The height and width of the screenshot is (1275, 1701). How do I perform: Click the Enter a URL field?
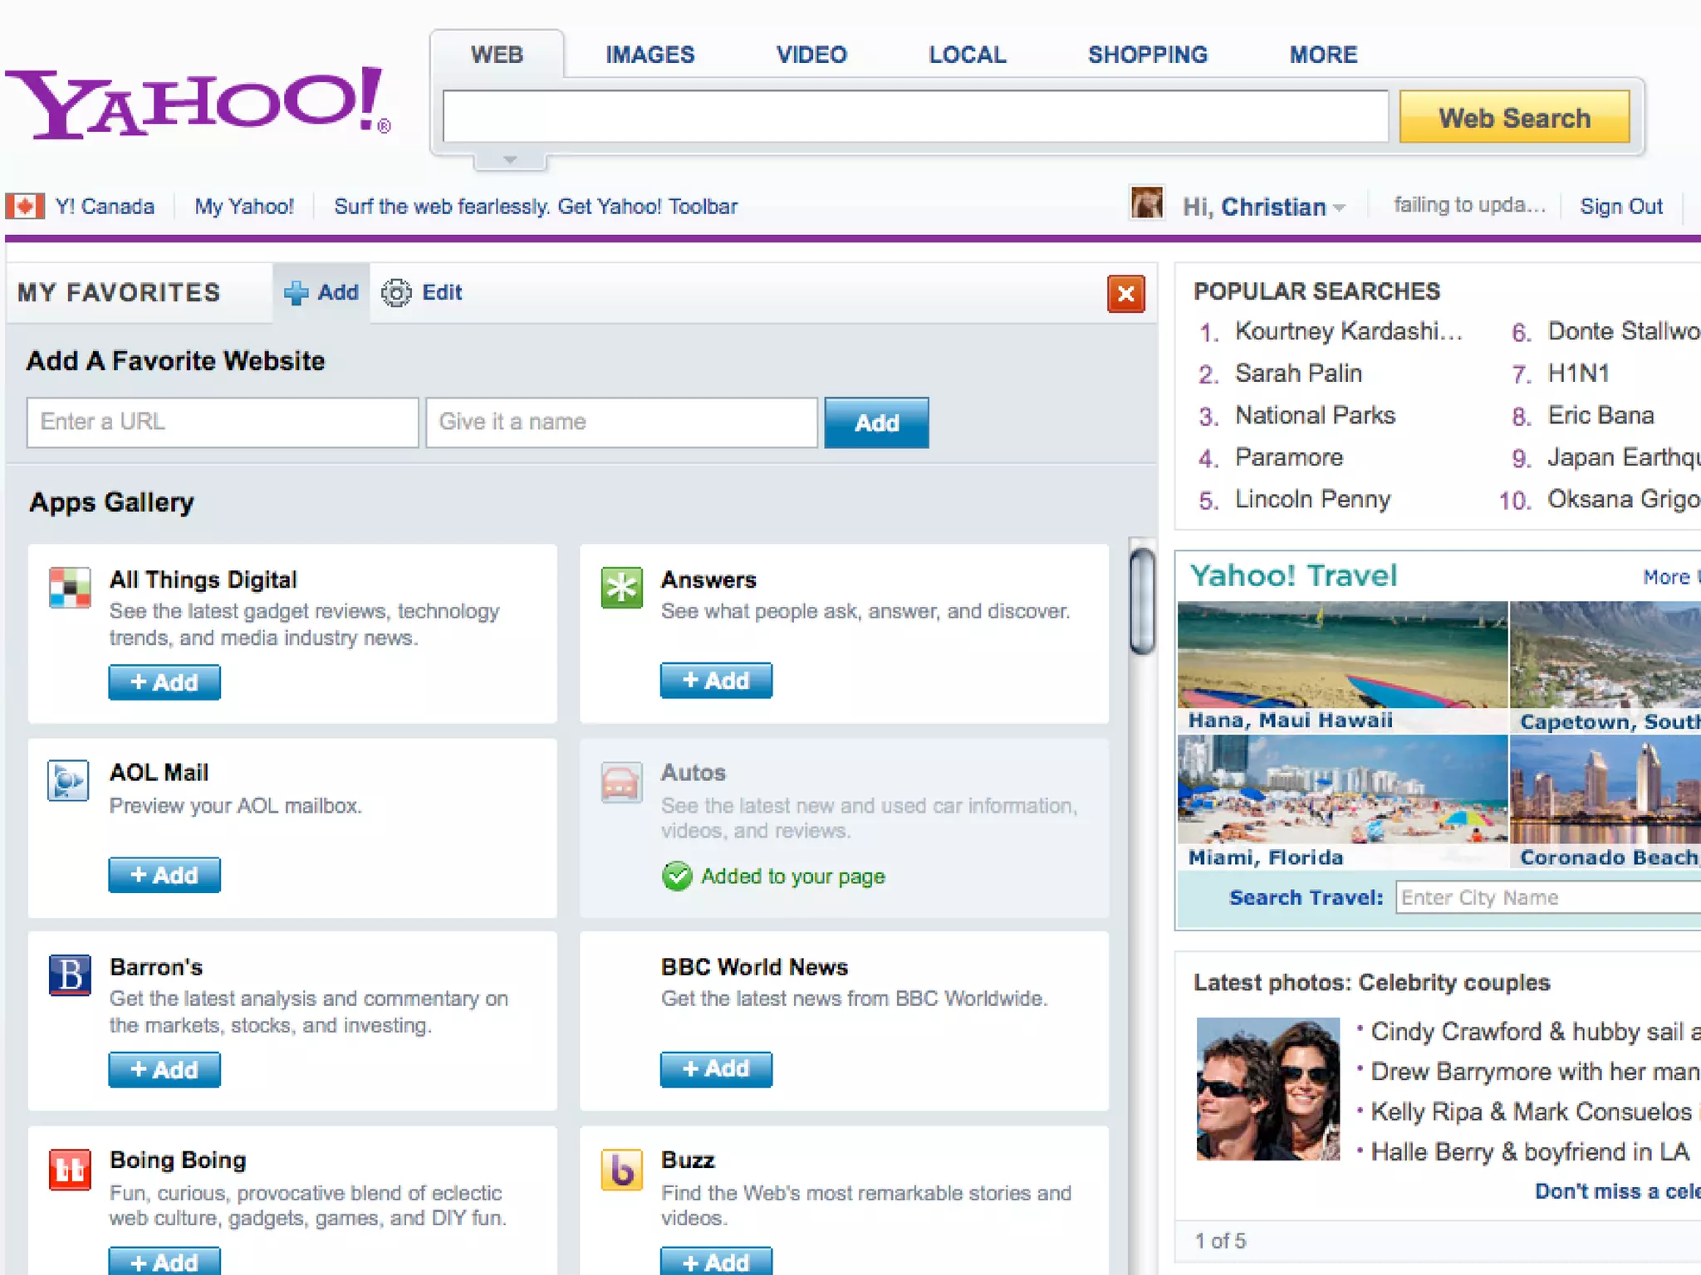tap(223, 423)
